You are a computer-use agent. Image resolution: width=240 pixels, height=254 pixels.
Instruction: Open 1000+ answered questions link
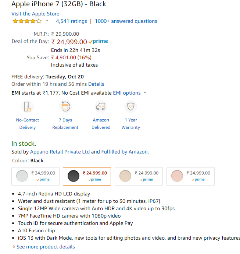[126, 21]
